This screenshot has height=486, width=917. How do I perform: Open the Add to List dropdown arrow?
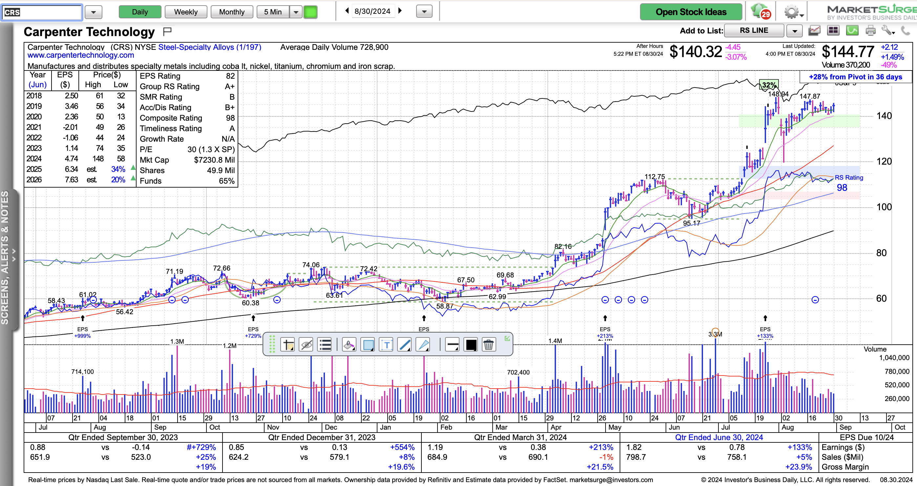click(x=795, y=31)
